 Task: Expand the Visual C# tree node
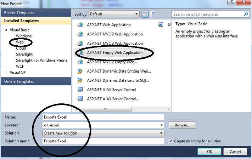[x=6, y=73]
